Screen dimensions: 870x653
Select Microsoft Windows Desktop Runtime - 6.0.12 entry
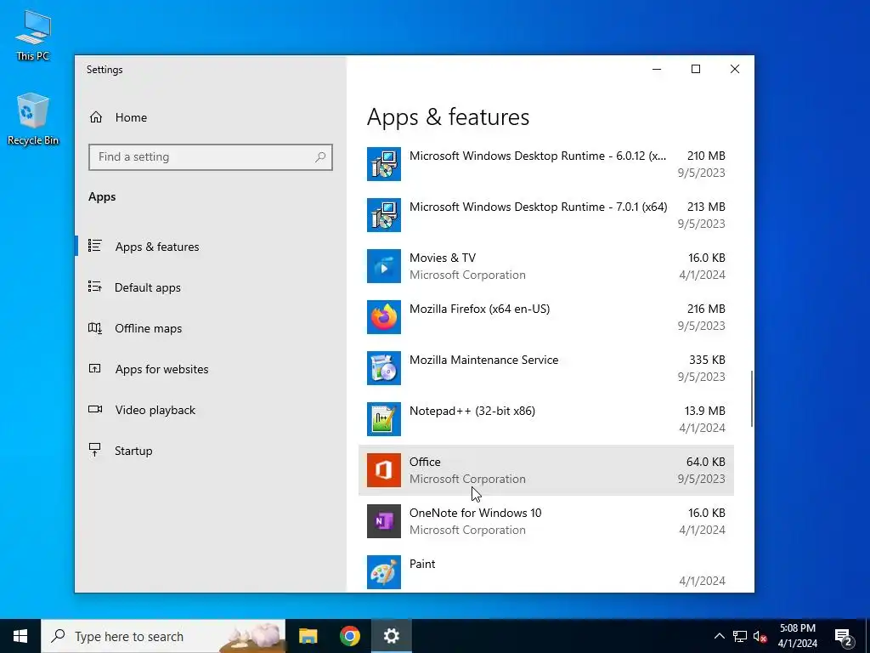coord(538,156)
